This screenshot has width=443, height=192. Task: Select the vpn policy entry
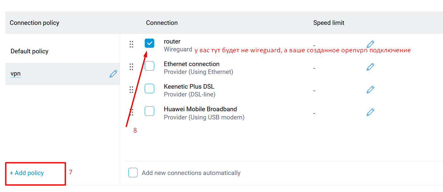(16, 74)
